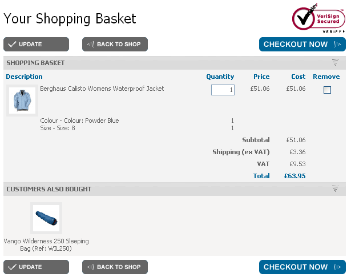The height and width of the screenshot is (277, 351).
Task: Open the Berghaus jacket thumbnail image
Action: coord(22,101)
